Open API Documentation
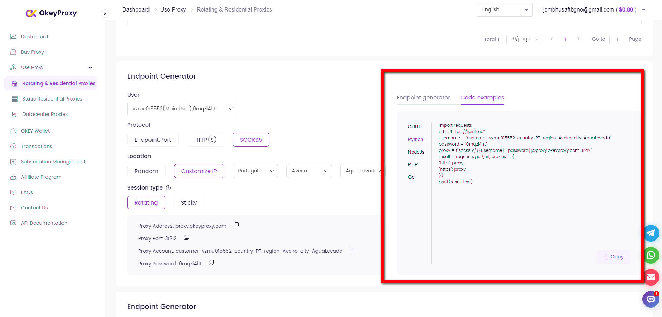This screenshot has height=317, width=662. point(44,223)
